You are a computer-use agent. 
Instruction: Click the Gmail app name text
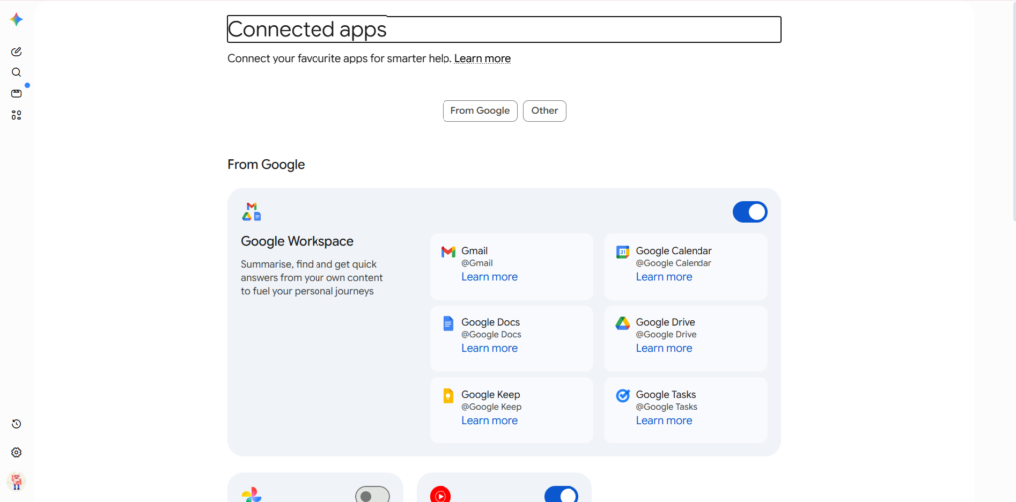pos(475,251)
